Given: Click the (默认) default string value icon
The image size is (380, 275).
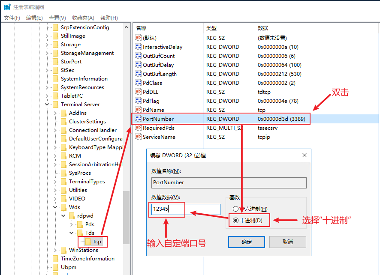Looking at the screenshot, I should [139, 38].
